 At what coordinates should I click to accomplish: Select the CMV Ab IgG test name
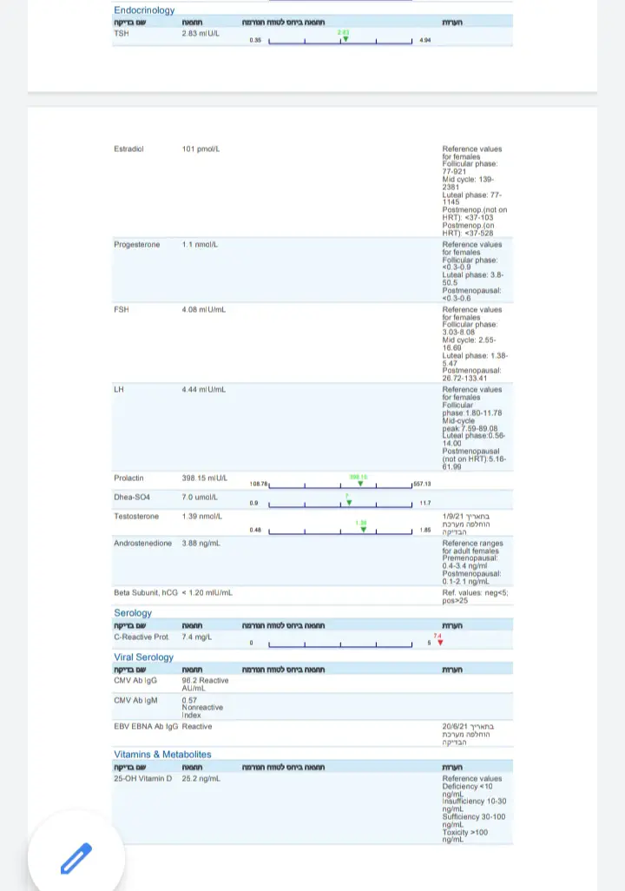(135, 680)
